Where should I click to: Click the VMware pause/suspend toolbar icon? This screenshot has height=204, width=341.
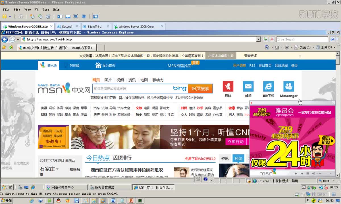coord(5,16)
